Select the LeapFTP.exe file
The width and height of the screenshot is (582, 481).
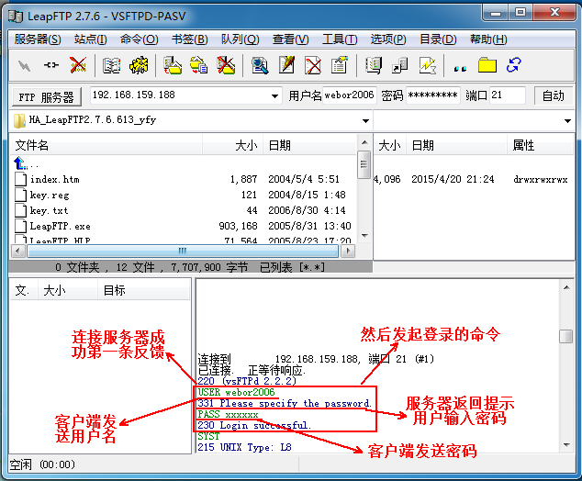(52, 227)
